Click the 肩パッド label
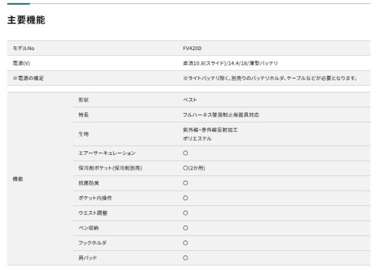This screenshot has height=269, width=377. coord(88,258)
